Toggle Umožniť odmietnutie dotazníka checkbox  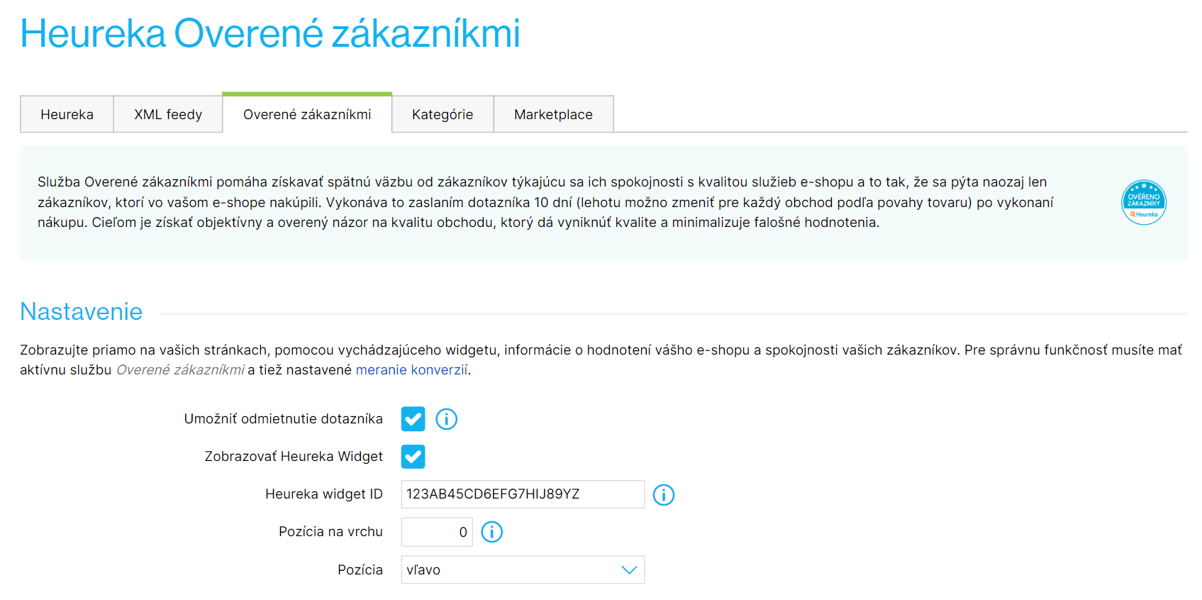tap(413, 419)
